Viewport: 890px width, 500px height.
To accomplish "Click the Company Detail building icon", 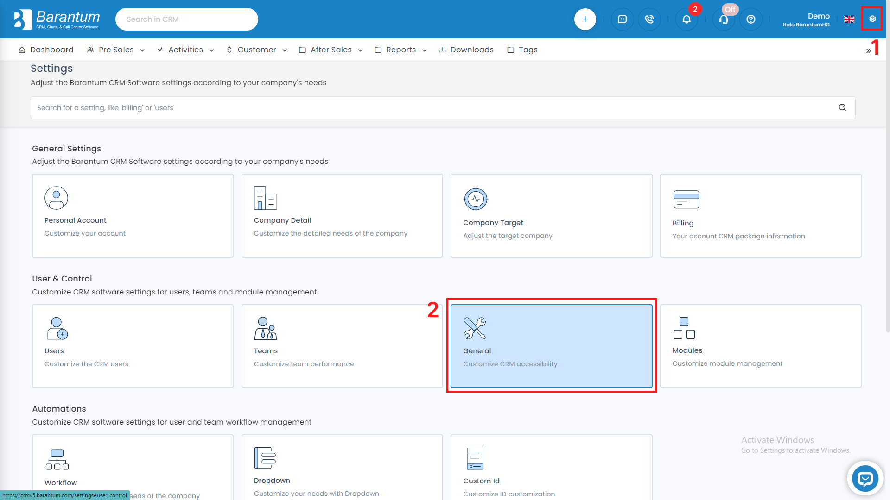I will [x=265, y=198].
